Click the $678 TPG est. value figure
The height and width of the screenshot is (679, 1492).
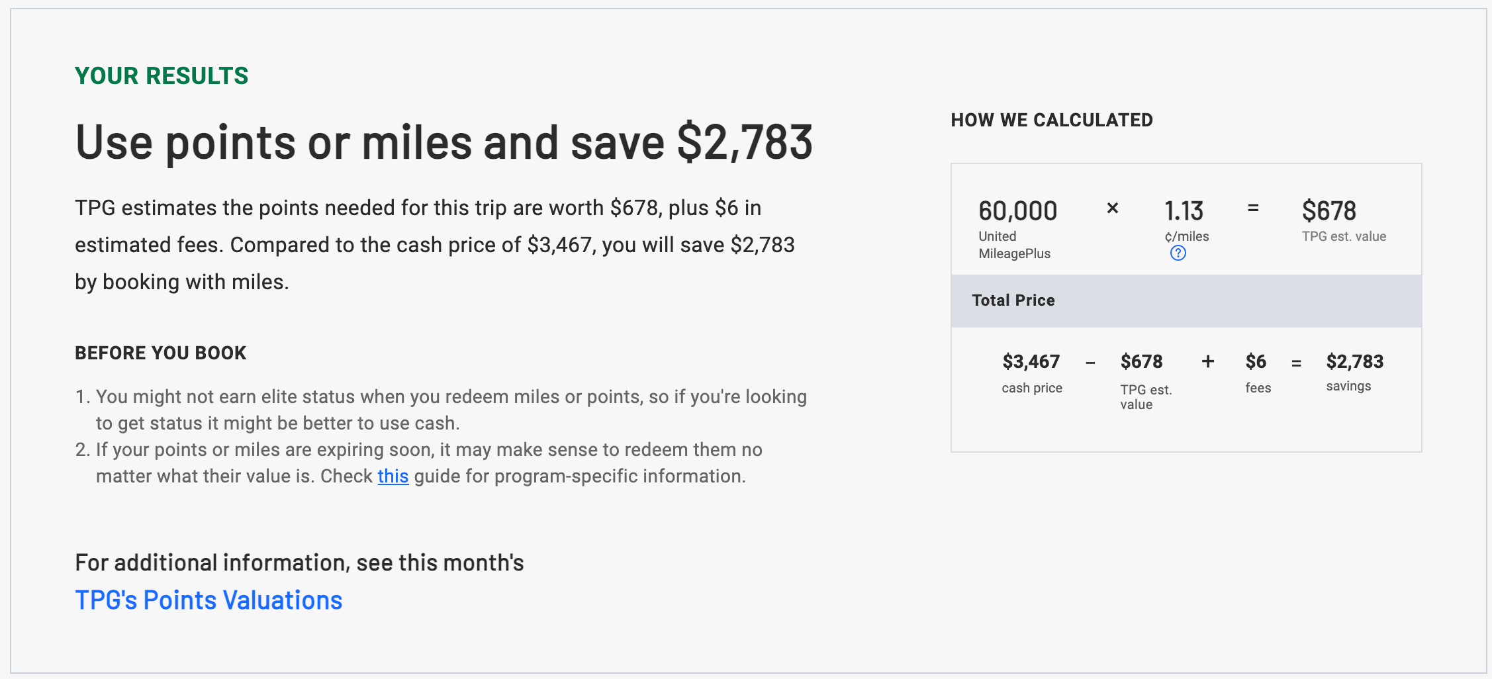pyautogui.click(x=1329, y=210)
